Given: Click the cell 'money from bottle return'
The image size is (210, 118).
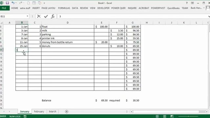Looking at the screenshot, I should [x=68, y=42].
